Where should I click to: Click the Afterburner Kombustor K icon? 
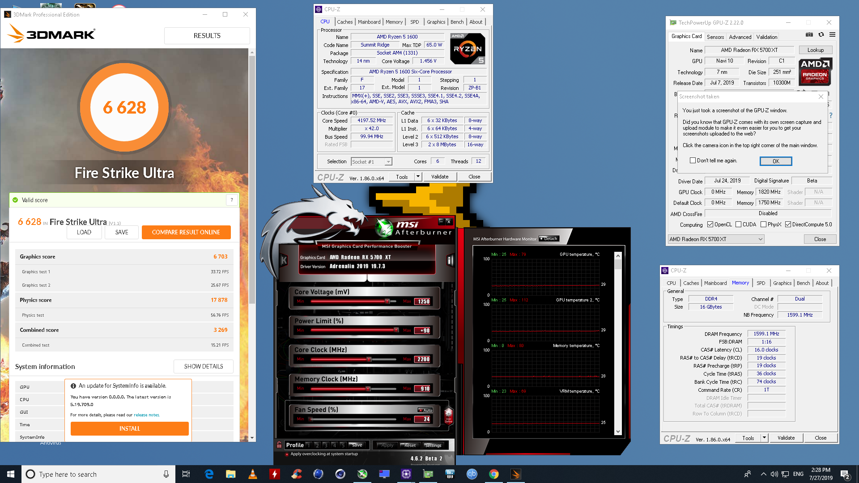tap(284, 260)
